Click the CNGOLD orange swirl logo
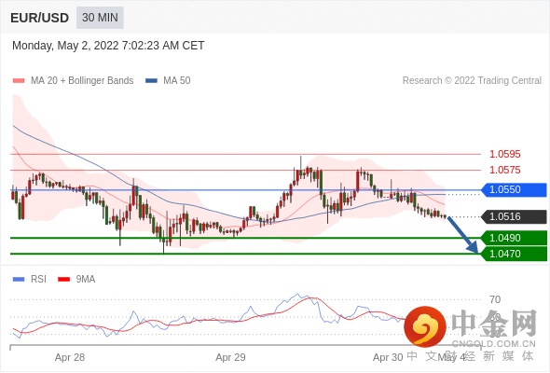The width and height of the screenshot is (550, 373). [425, 326]
